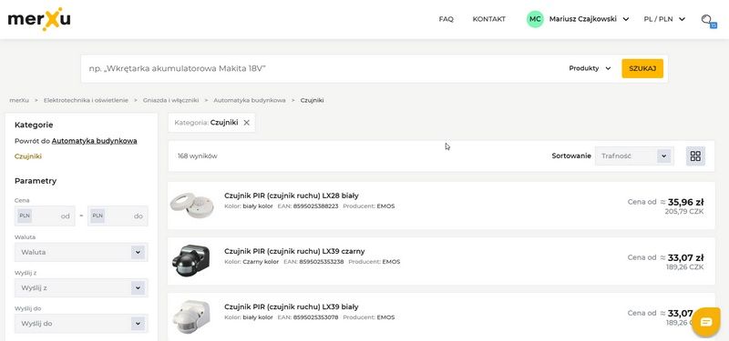Remove the Czujniki category filter chip

tap(247, 123)
